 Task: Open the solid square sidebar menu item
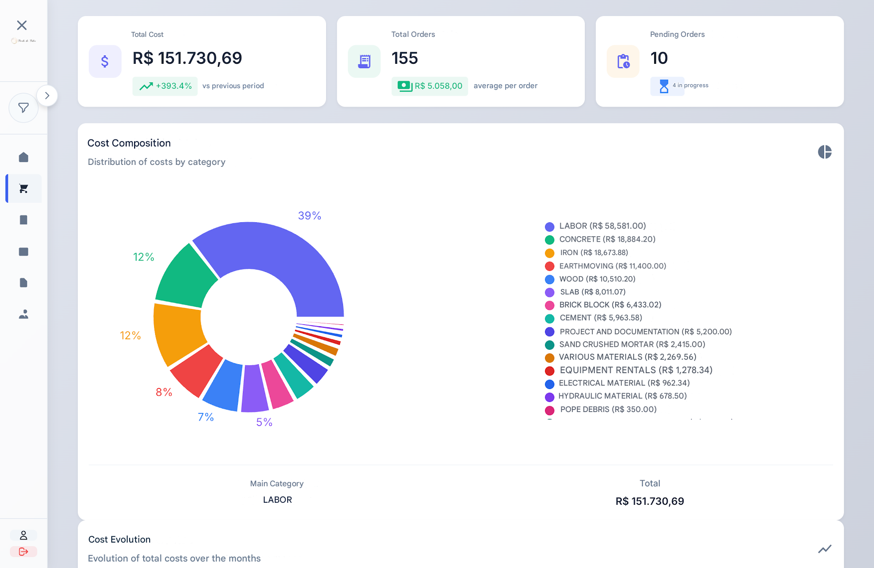[23, 252]
